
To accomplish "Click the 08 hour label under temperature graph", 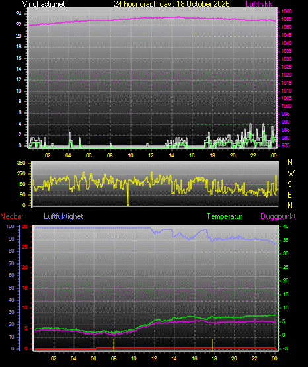I will pyautogui.click(x=114, y=358).
